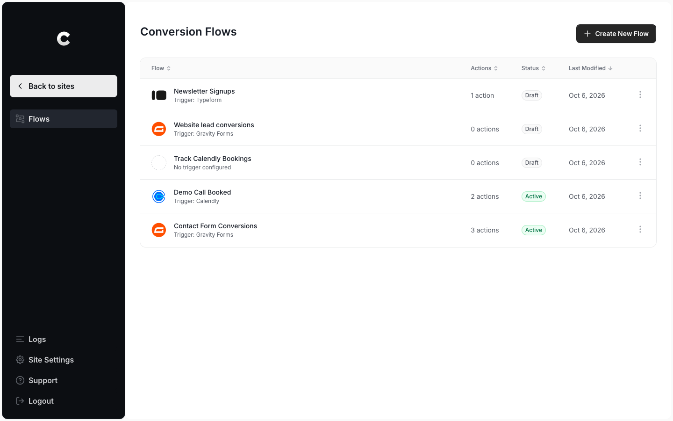Open the Contact Form Conversions flow
The width and height of the screenshot is (673, 421).
point(215,226)
